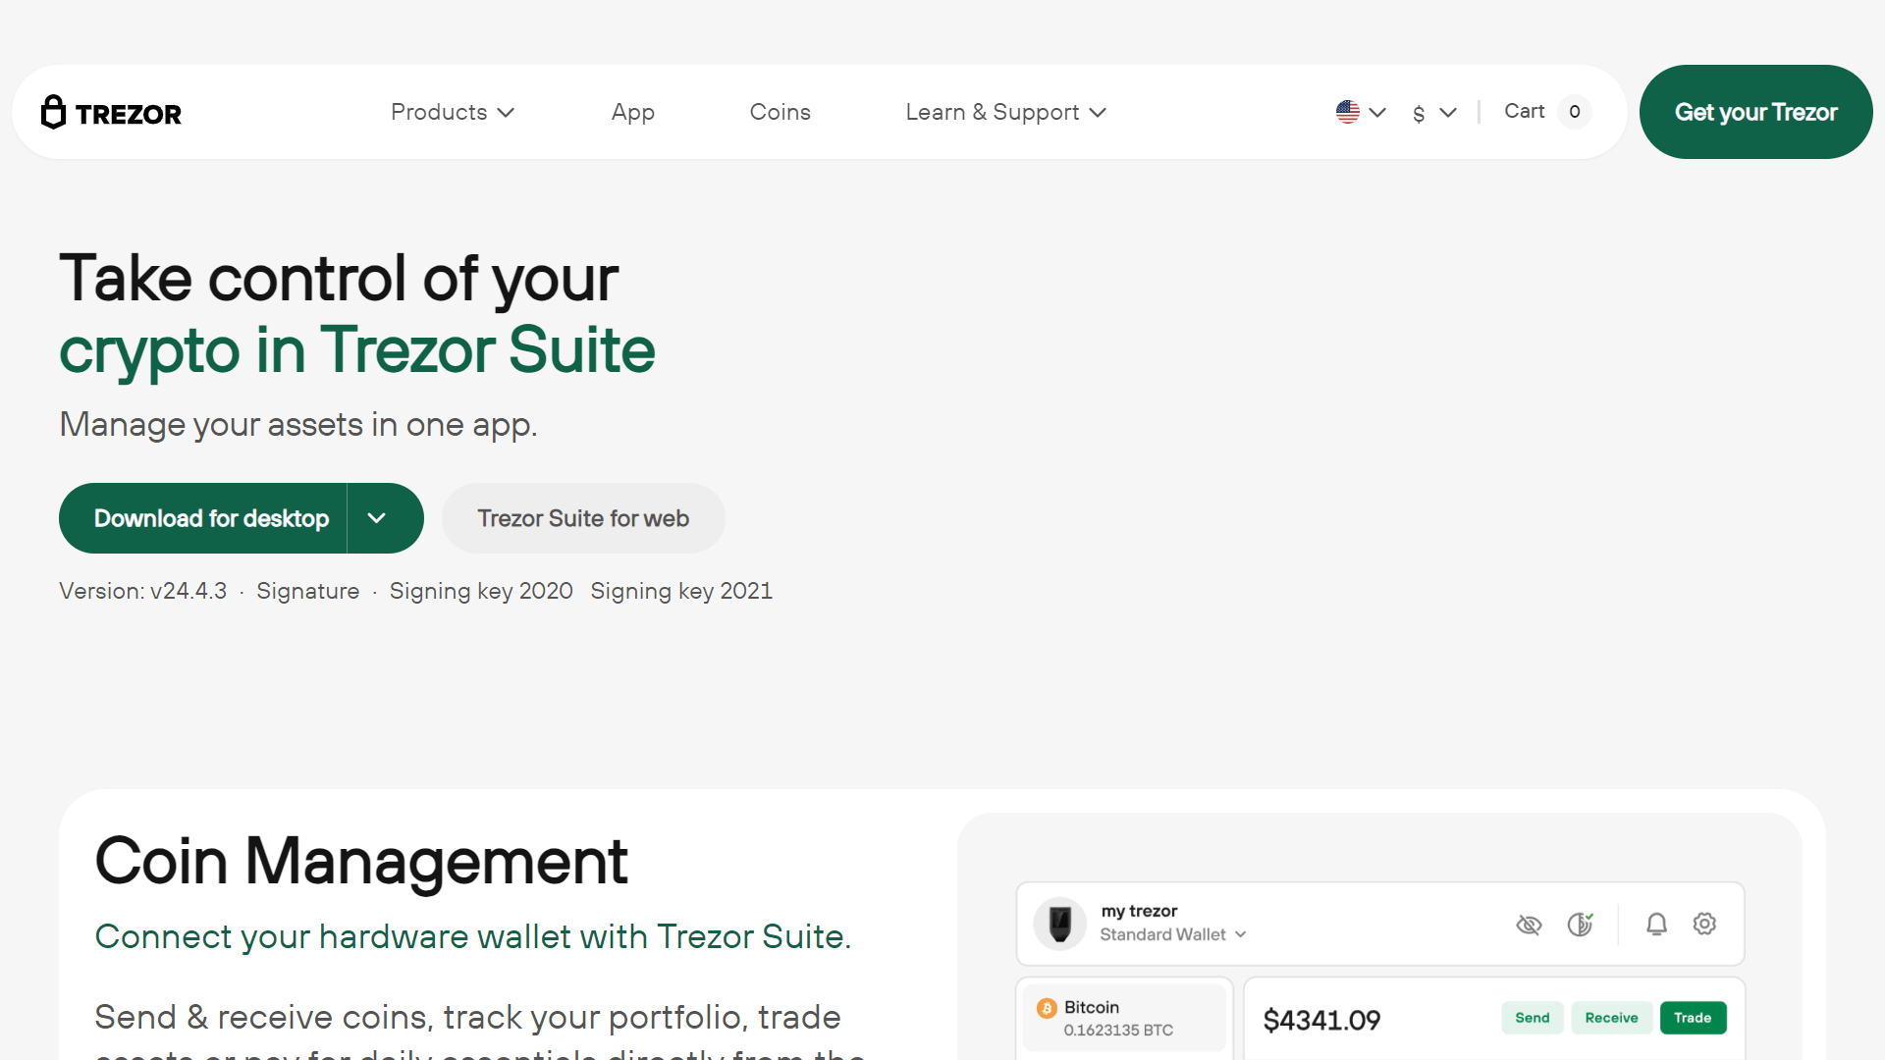
Task: Open the currency selector dropdown
Action: pos(1433,113)
